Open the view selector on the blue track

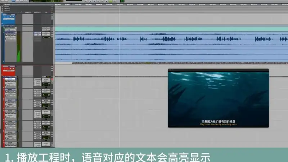pos(9,19)
